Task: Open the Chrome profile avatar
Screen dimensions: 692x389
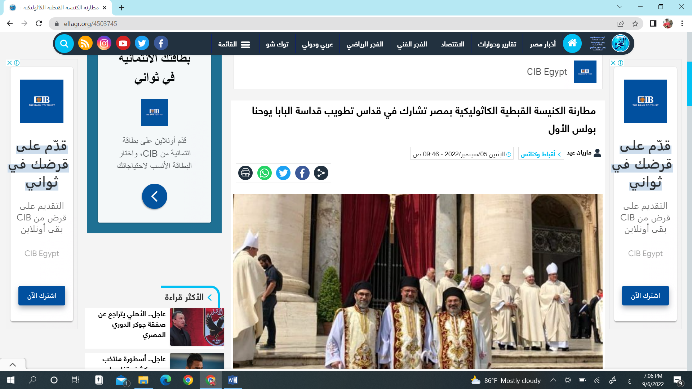Action: pyautogui.click(x=668, y=23)
